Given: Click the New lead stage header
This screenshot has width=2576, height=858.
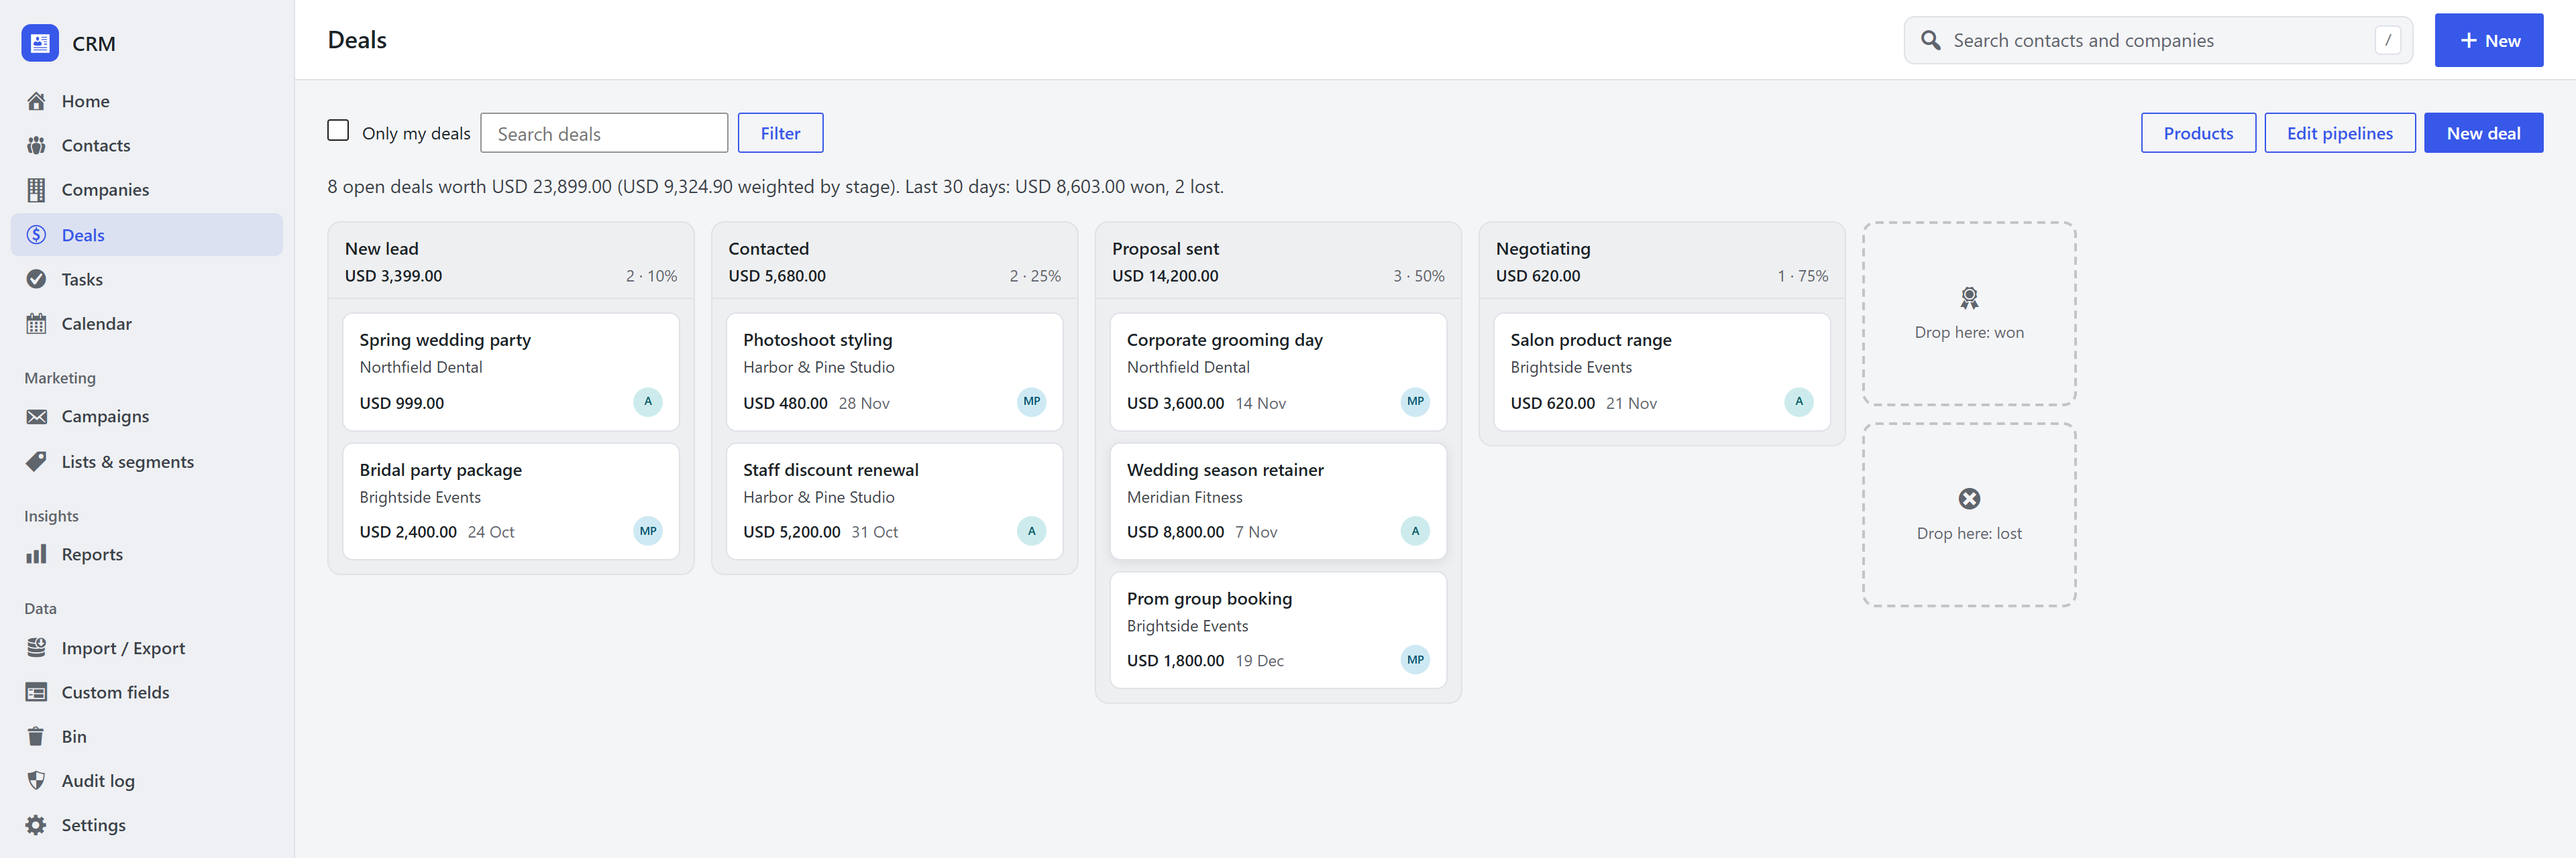Looking at the screenshot, I should tap(510, 261).
